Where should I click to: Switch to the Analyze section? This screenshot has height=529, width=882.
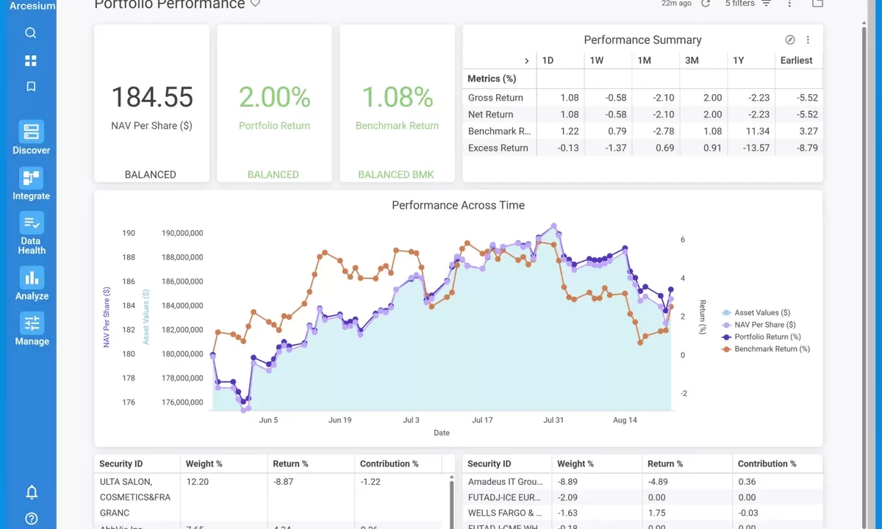32,284
